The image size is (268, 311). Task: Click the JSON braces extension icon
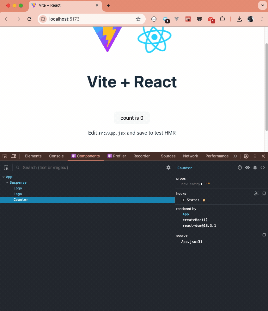(154, 19)
